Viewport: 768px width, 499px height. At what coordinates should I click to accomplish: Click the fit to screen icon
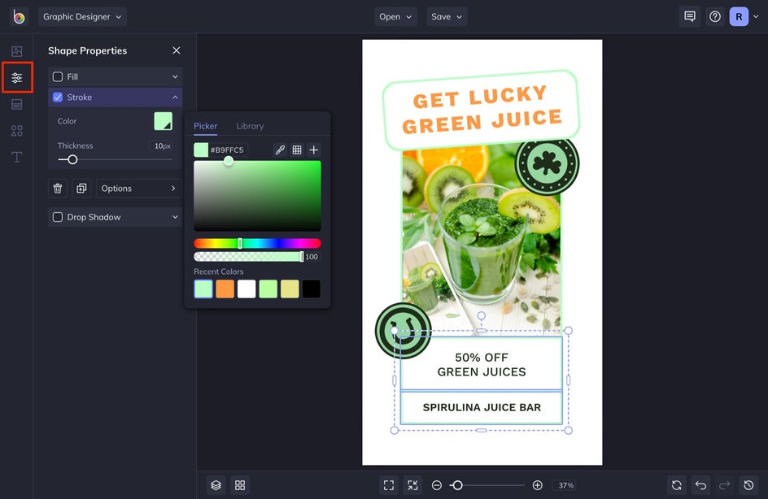click(389, 485)
